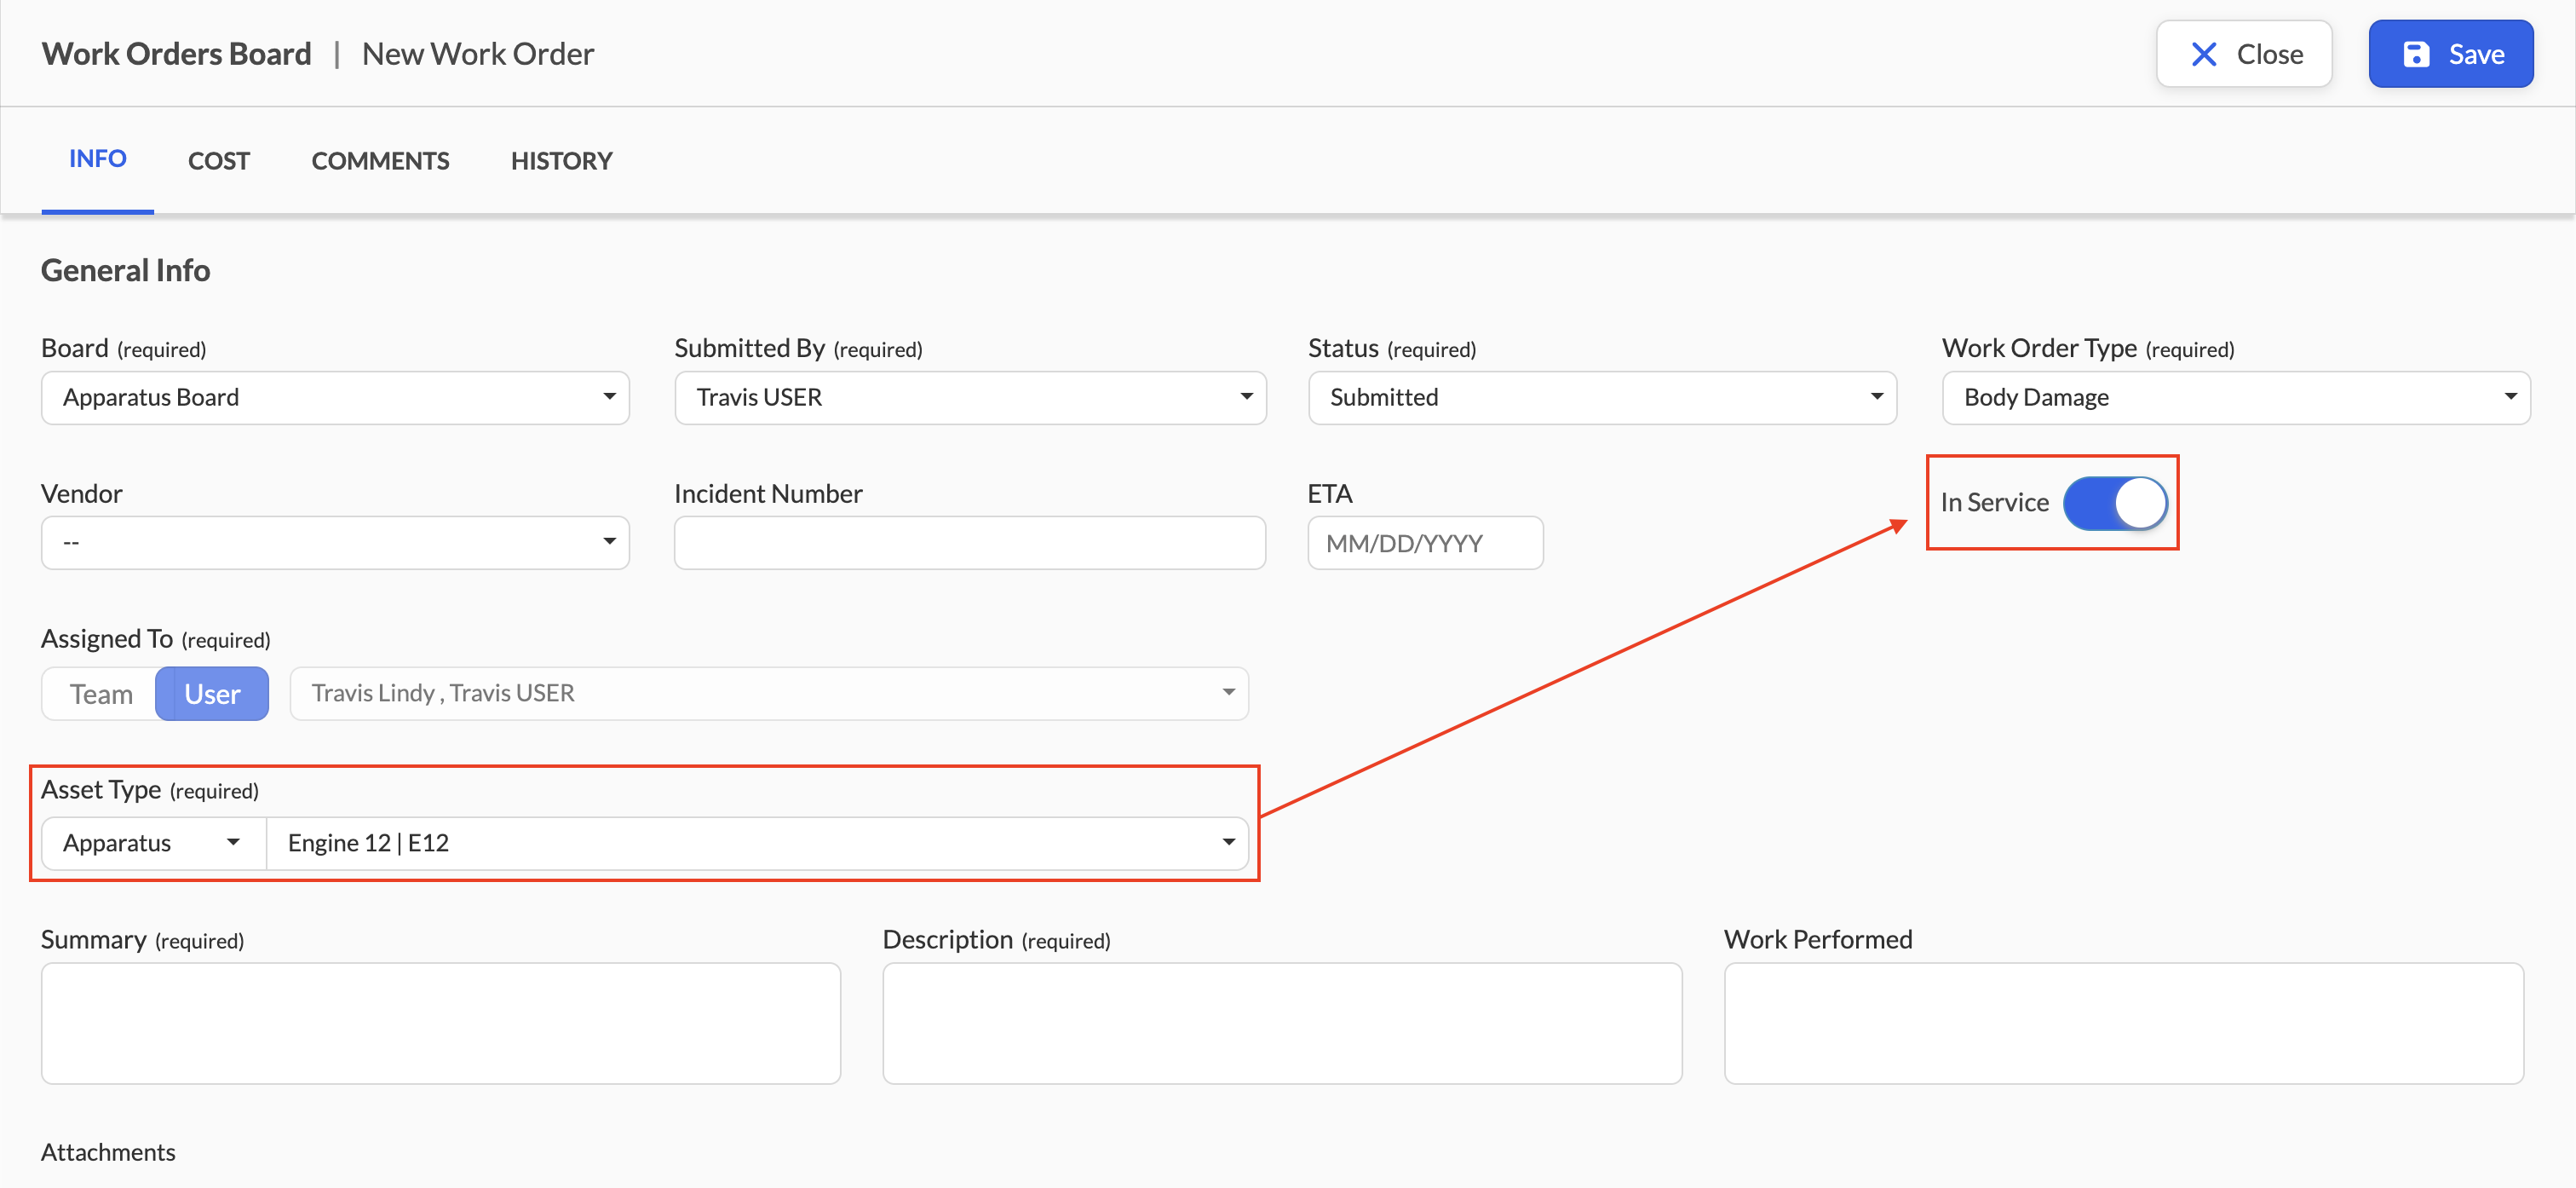Expand the Submitted By Travis USER dropdown
This screenshot has height=1188, width=2576.
[970, 397]
